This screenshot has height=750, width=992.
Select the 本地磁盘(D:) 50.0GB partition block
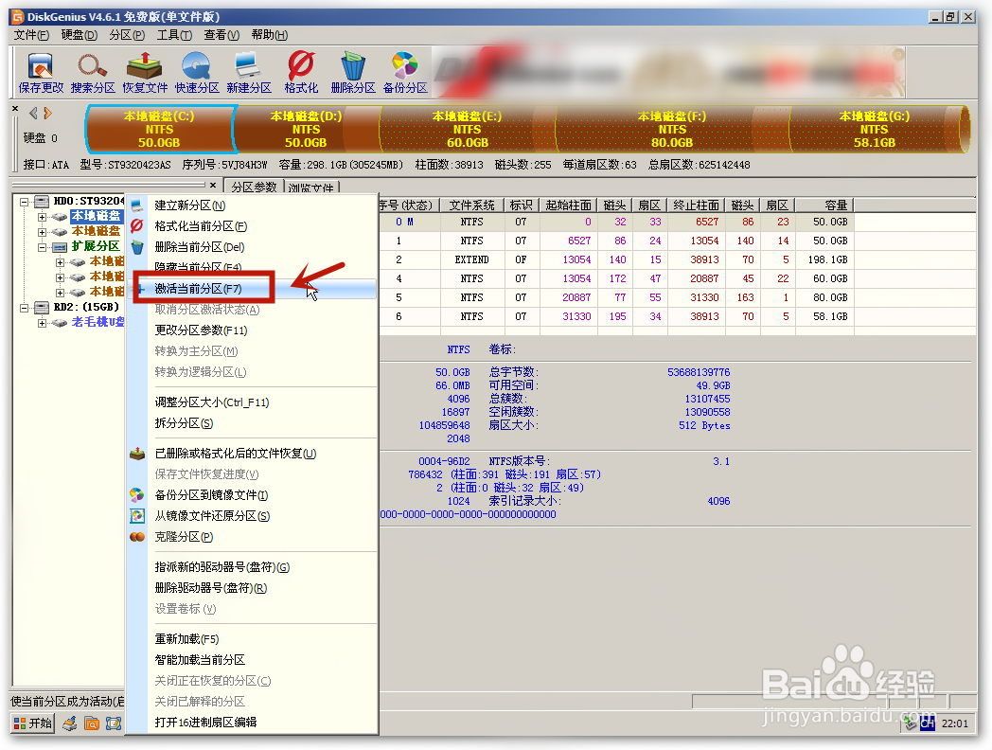click(x=307, y=129)
